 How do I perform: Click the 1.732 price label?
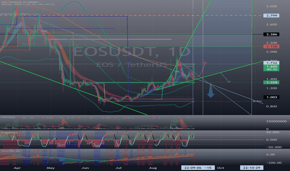(271, 63)
